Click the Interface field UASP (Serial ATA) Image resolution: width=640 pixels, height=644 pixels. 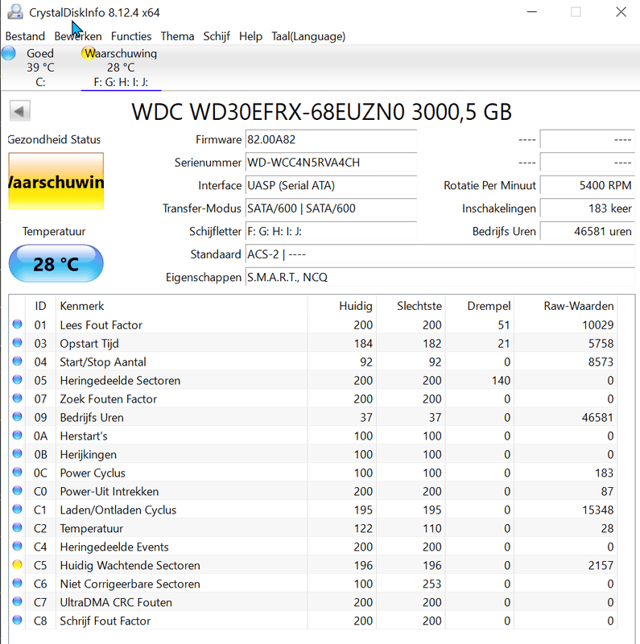coord(331,186)
